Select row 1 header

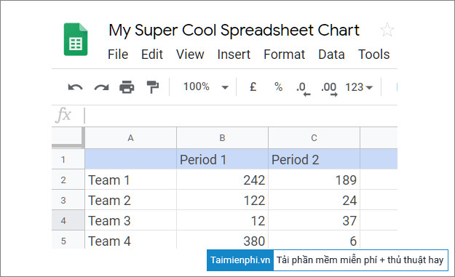point(68,159)
